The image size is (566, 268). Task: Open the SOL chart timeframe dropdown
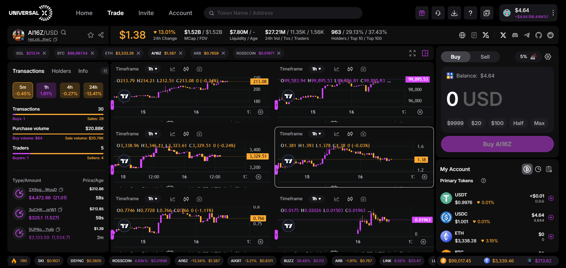[x=153, y=69]
